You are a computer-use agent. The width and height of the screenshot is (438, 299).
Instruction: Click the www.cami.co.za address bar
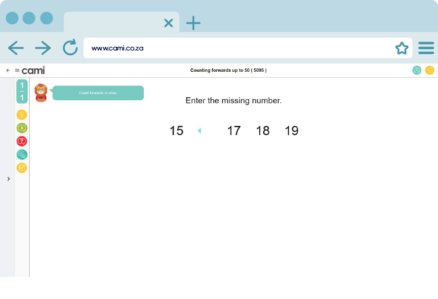coord(238,48)
